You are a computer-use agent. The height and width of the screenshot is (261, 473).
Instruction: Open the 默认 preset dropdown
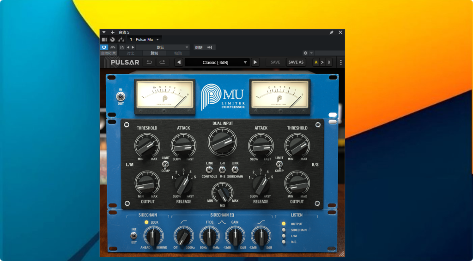163,47
